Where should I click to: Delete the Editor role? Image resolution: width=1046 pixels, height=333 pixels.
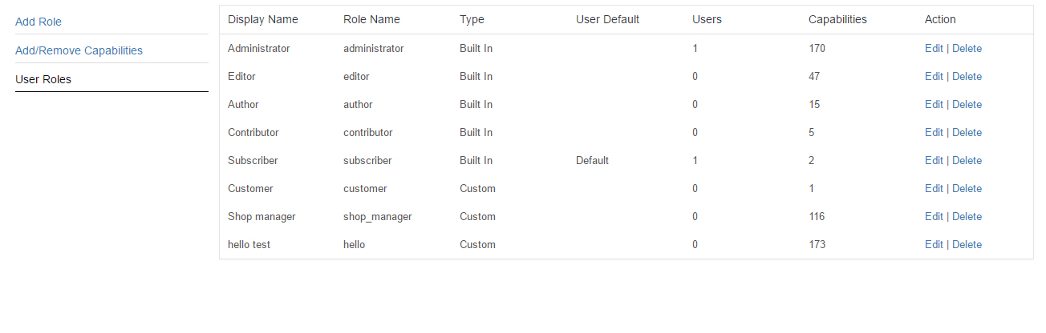tap(967, 76)
